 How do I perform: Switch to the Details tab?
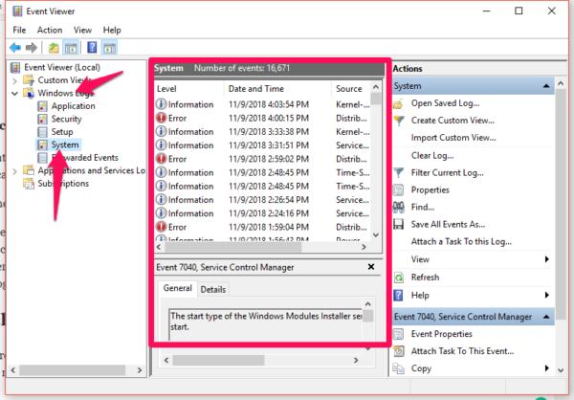(x=212, y=289)
